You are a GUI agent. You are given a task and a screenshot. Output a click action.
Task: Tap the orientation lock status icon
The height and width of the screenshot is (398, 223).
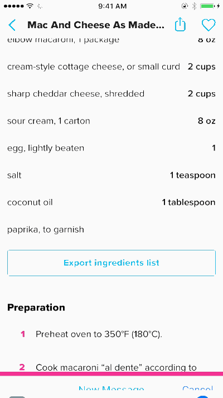(185, 6)
